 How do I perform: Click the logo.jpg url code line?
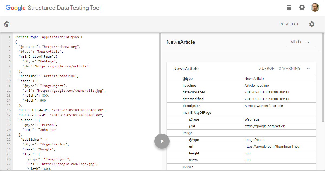(x=62, y=164)
